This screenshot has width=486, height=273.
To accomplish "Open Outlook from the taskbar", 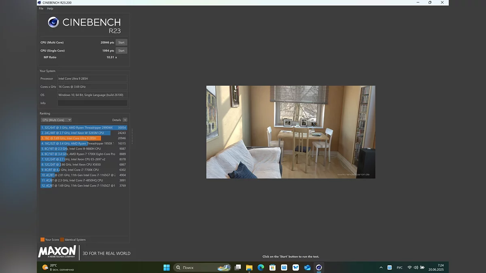I will 307,267.
